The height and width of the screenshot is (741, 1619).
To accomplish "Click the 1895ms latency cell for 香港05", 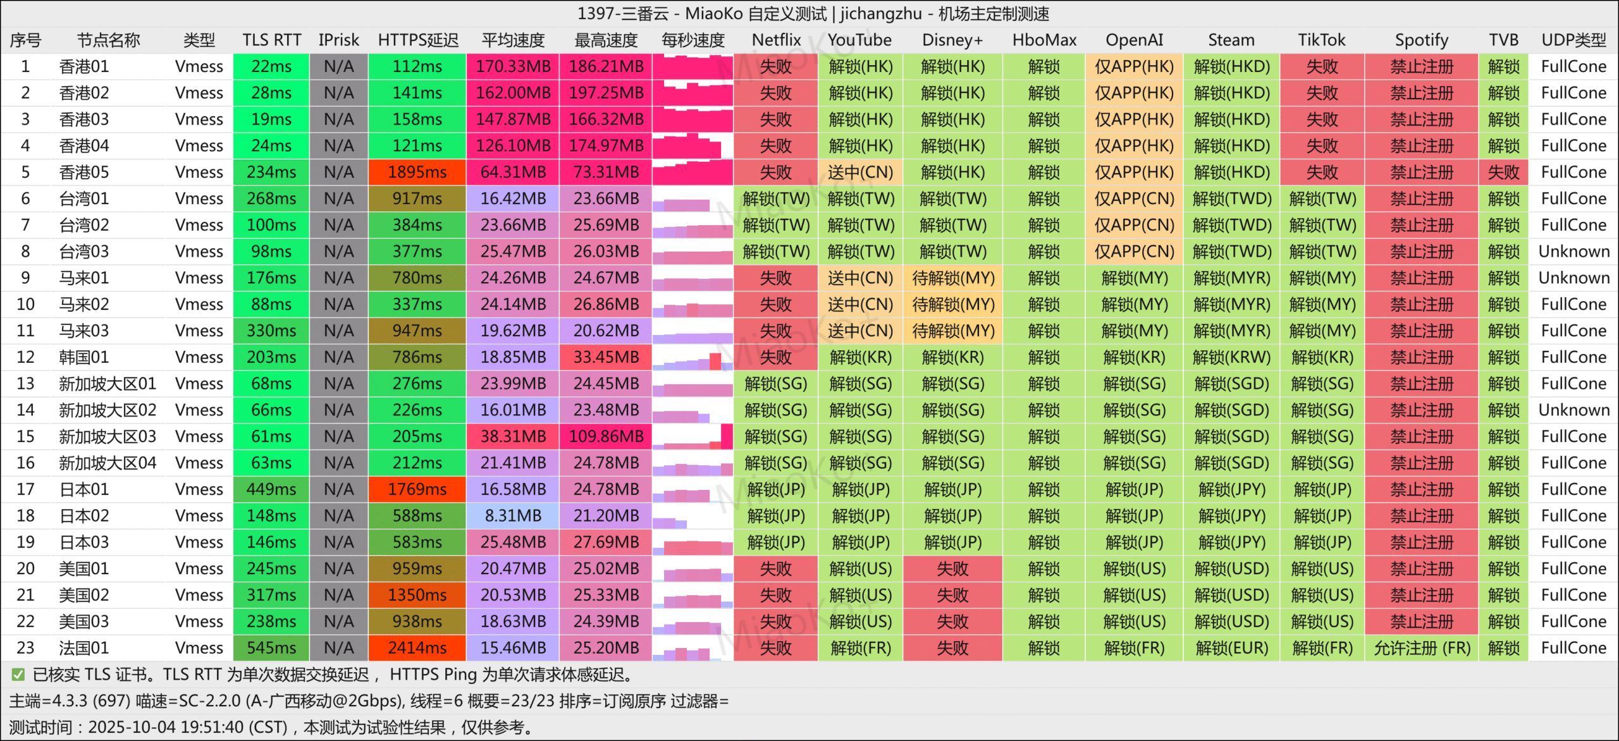I will [417, 172].
